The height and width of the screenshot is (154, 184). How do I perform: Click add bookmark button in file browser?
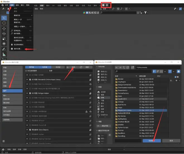pyautogui.click(x=104, y=126)
